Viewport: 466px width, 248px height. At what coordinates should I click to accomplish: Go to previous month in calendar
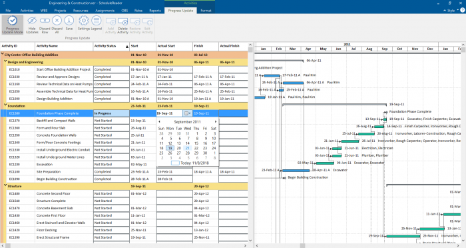[159, 122]
